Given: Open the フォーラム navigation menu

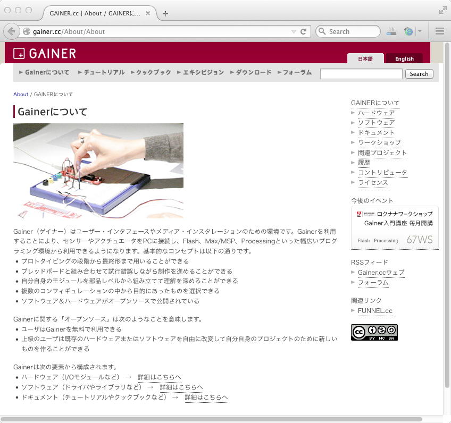Looking at the screenshot, I should pos(295,72).
